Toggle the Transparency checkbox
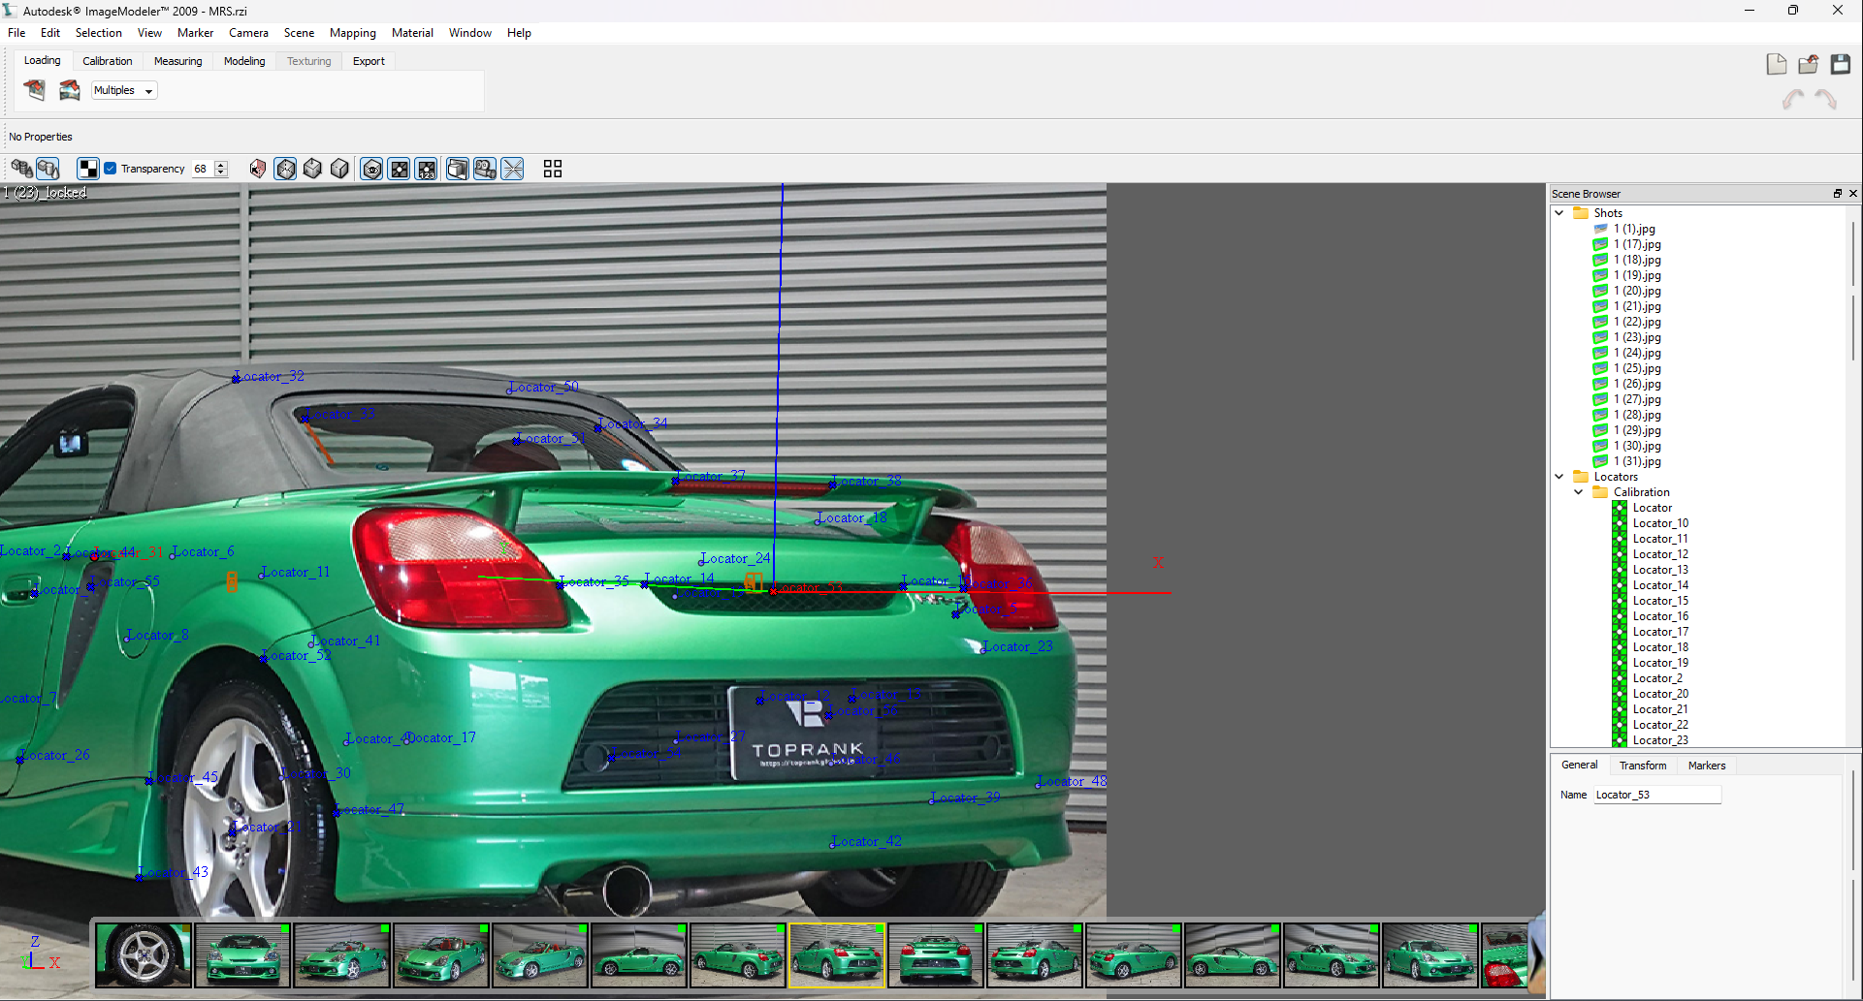 coord(111,169)
